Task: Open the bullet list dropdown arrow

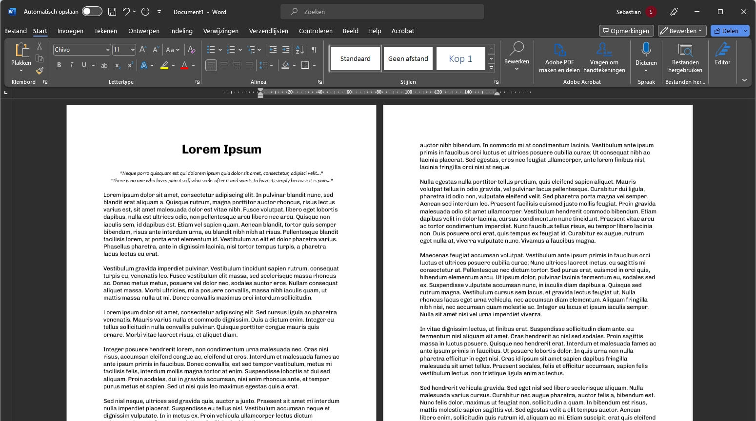Action: click(220, 50)
